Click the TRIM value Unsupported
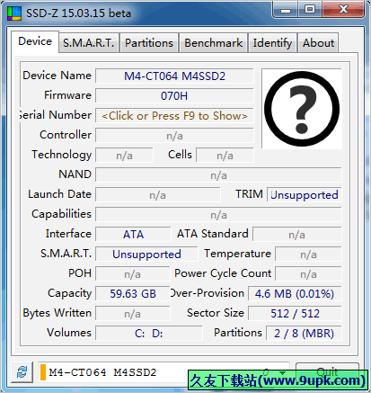 click(305, 195)
